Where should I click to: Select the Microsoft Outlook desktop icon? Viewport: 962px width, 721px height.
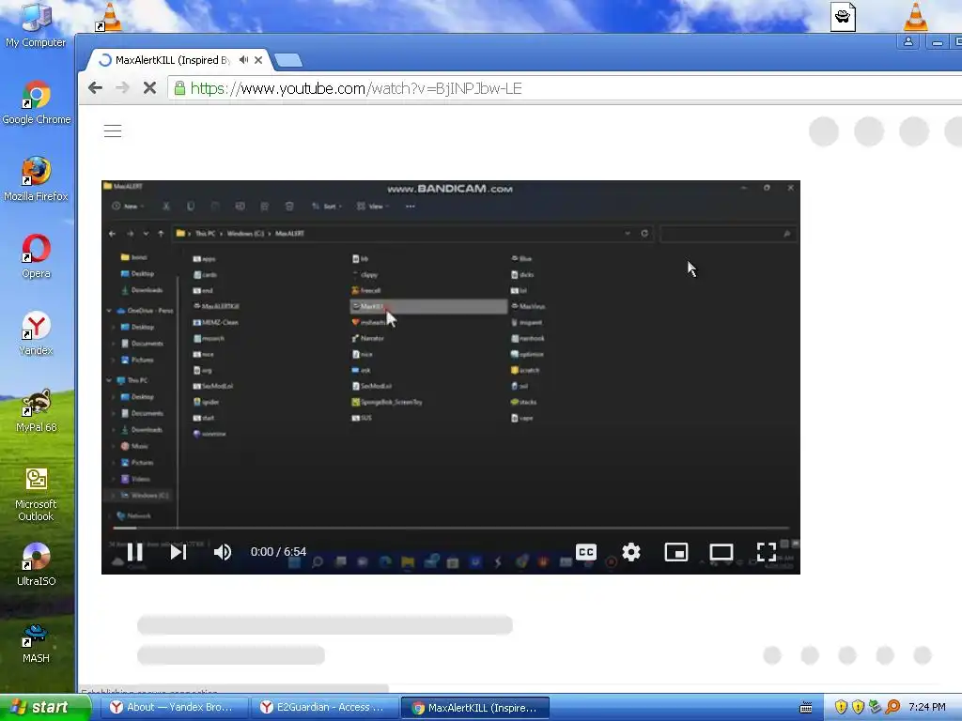click(37, 494)
